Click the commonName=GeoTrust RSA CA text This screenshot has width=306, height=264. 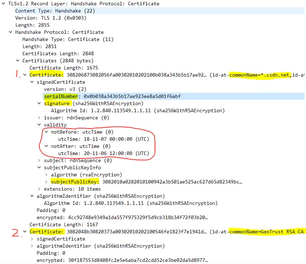click(266, 232)
